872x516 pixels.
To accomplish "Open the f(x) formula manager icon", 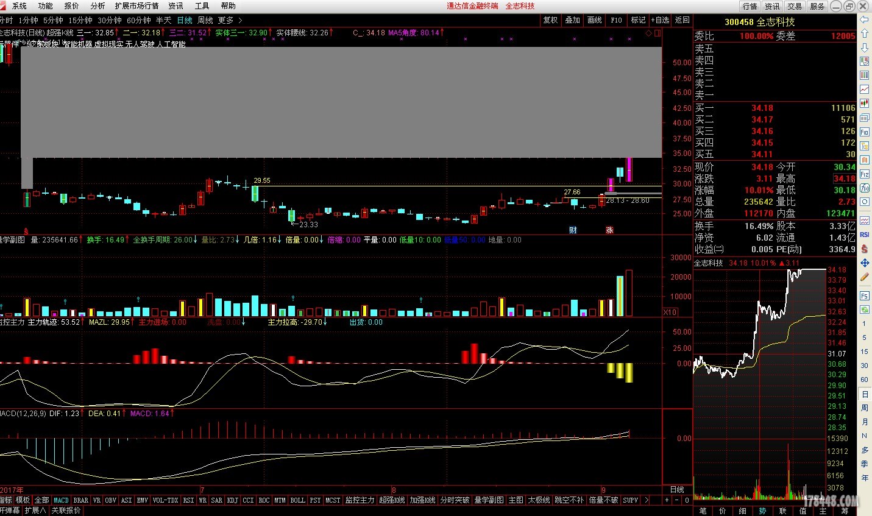I will (864, 188).
